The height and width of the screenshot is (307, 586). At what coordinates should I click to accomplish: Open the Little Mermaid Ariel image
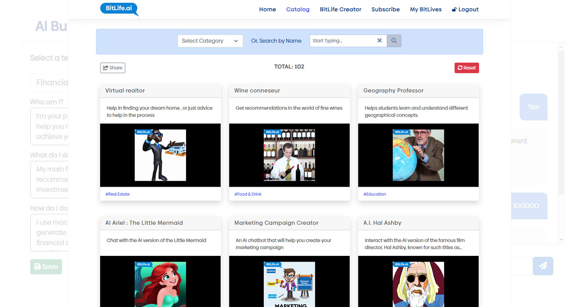point(160,284)
